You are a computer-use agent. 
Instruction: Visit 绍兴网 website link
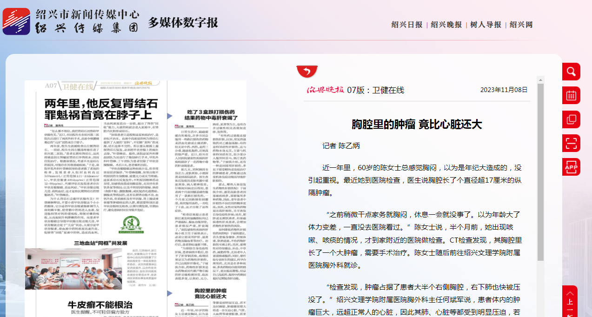[521, 25]
